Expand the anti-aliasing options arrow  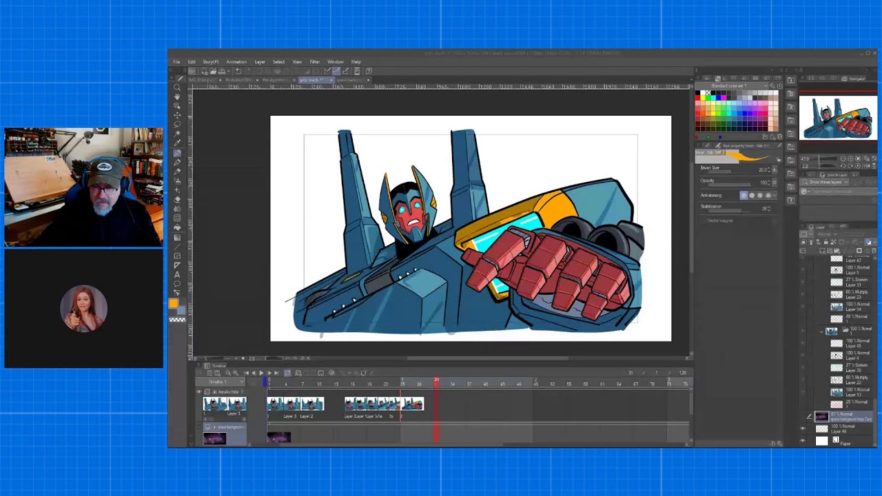tap(775, 196)
